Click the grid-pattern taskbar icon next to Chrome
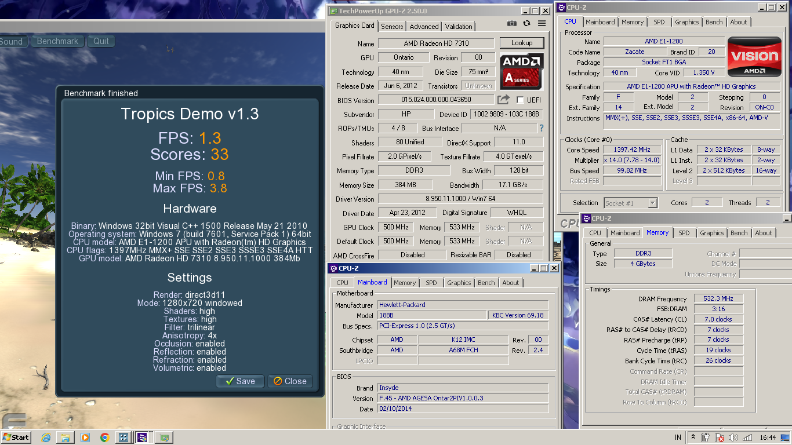 coord(123,437)
